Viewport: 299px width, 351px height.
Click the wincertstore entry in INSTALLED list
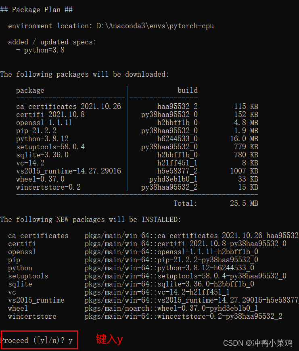pyautogui.click(x=145, y=316)
